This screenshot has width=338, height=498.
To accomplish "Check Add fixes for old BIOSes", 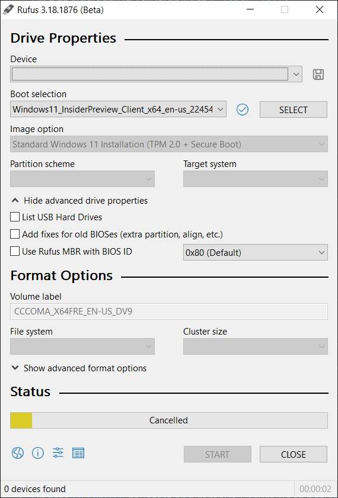I will click(15, 234).
